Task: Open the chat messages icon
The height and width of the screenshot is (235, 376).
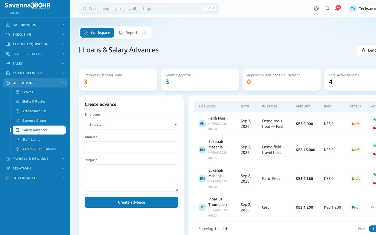Action: (327, 9)
